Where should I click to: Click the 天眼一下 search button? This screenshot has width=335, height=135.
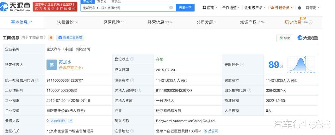coord(185,8)
